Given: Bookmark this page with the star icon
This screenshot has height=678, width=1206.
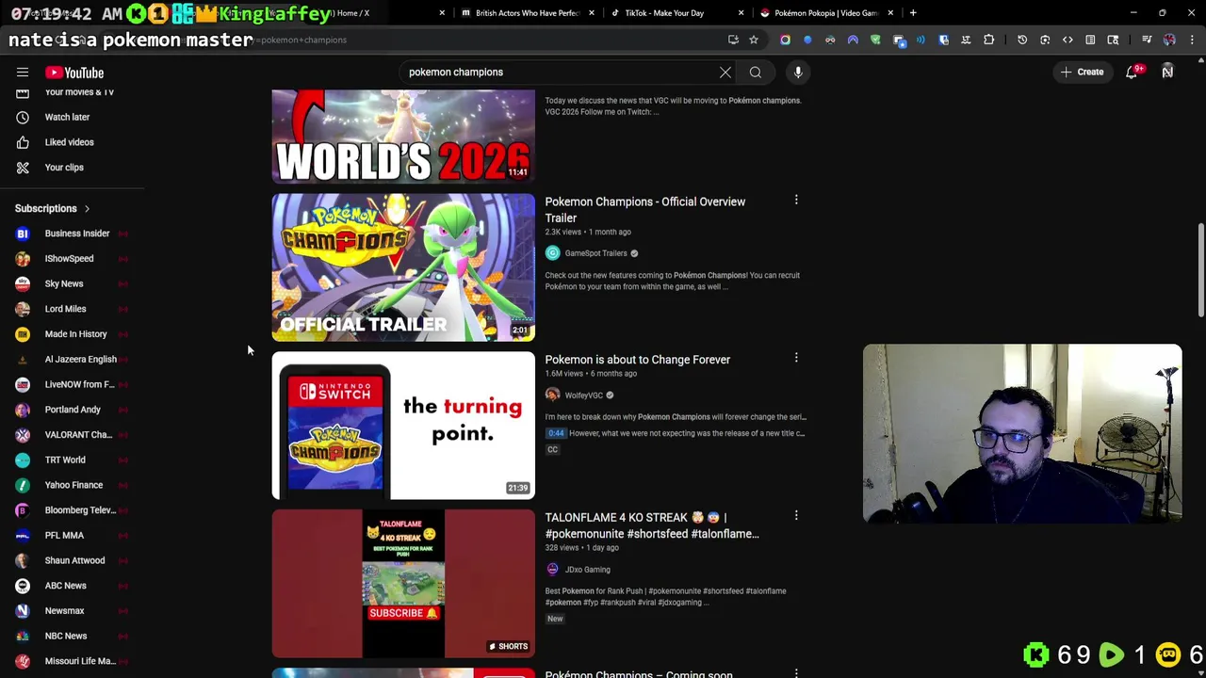Looking at the screenshot, I should point(754,40).
